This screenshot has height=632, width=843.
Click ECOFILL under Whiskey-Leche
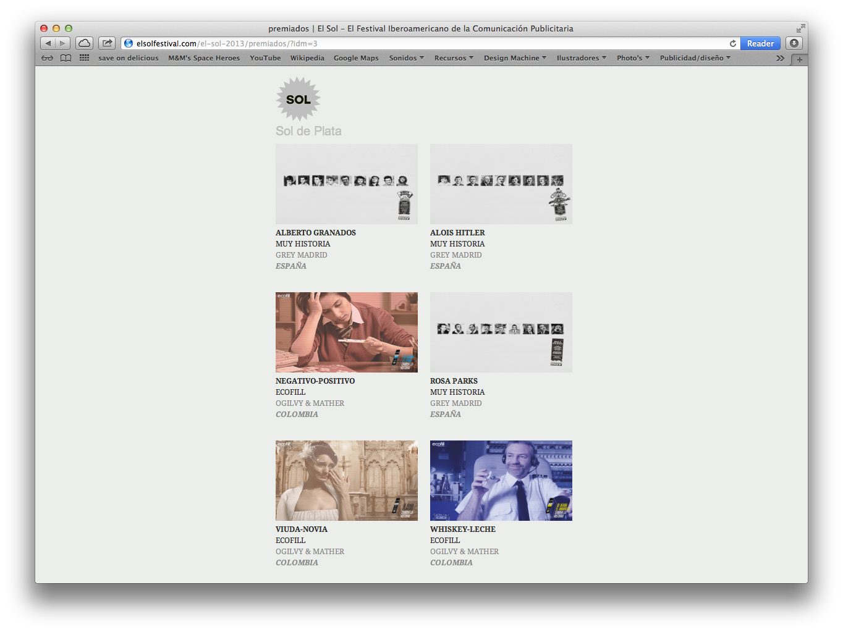[445, 541]
